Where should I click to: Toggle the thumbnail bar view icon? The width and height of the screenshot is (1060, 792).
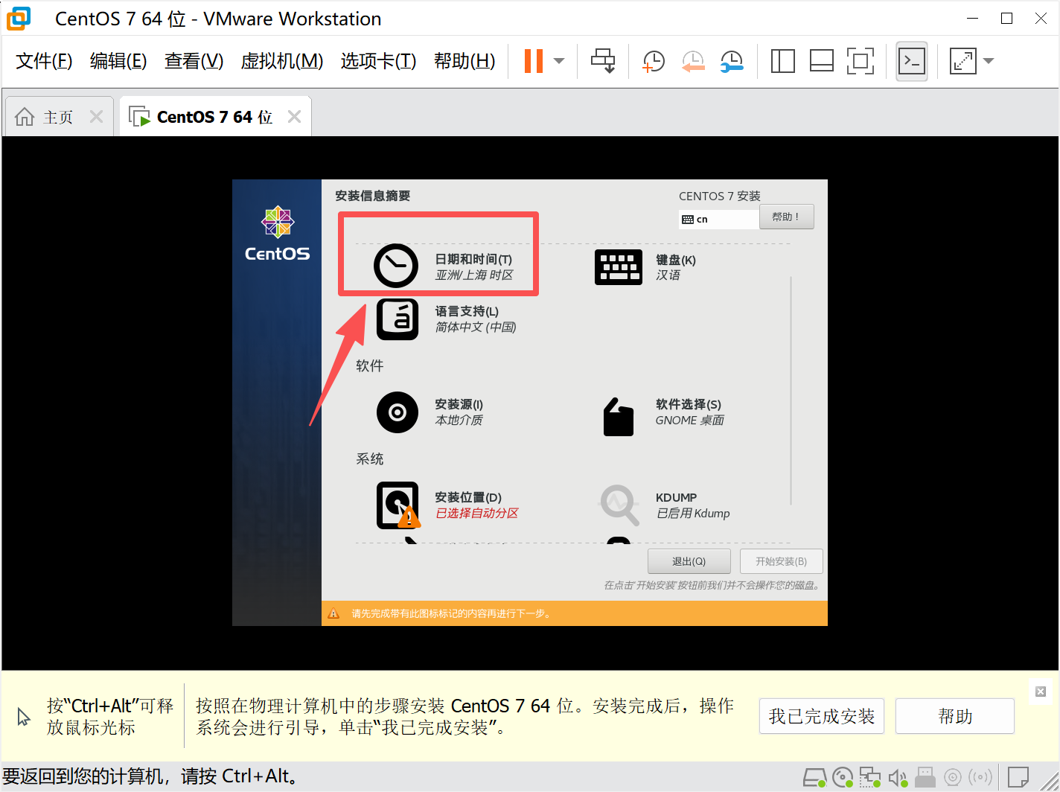pyautogui.click(x=822, y=61)
